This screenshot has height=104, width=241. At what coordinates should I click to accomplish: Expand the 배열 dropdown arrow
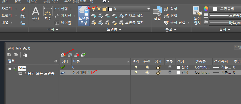click(12, 23)
